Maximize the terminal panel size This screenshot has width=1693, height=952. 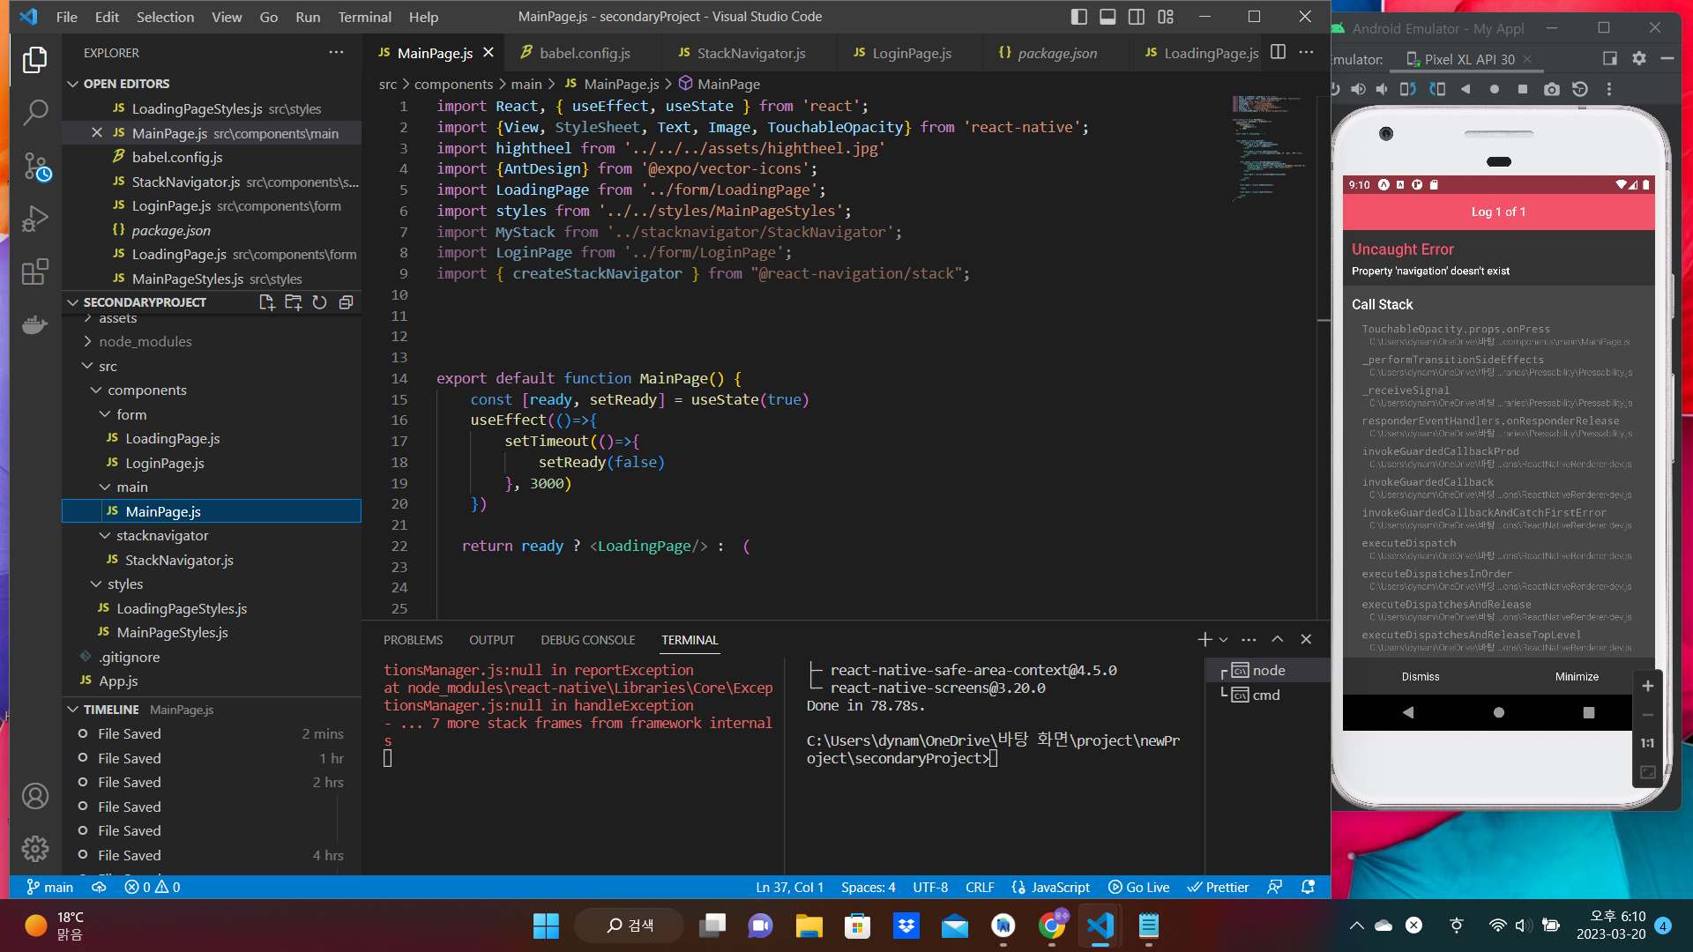coord(1277,640)
